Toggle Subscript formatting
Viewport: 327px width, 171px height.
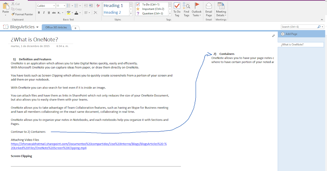pyautogui.click(x=59, y=13)
